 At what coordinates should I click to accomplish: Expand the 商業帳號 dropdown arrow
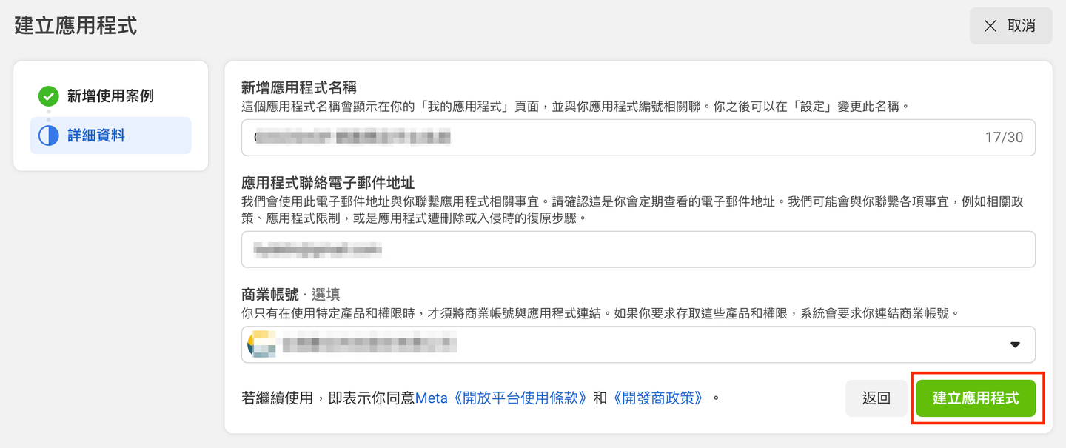pos(1015,345)
